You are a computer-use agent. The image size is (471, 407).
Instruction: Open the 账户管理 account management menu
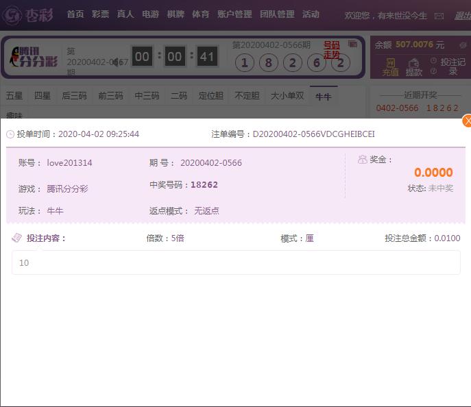(234, 14)
